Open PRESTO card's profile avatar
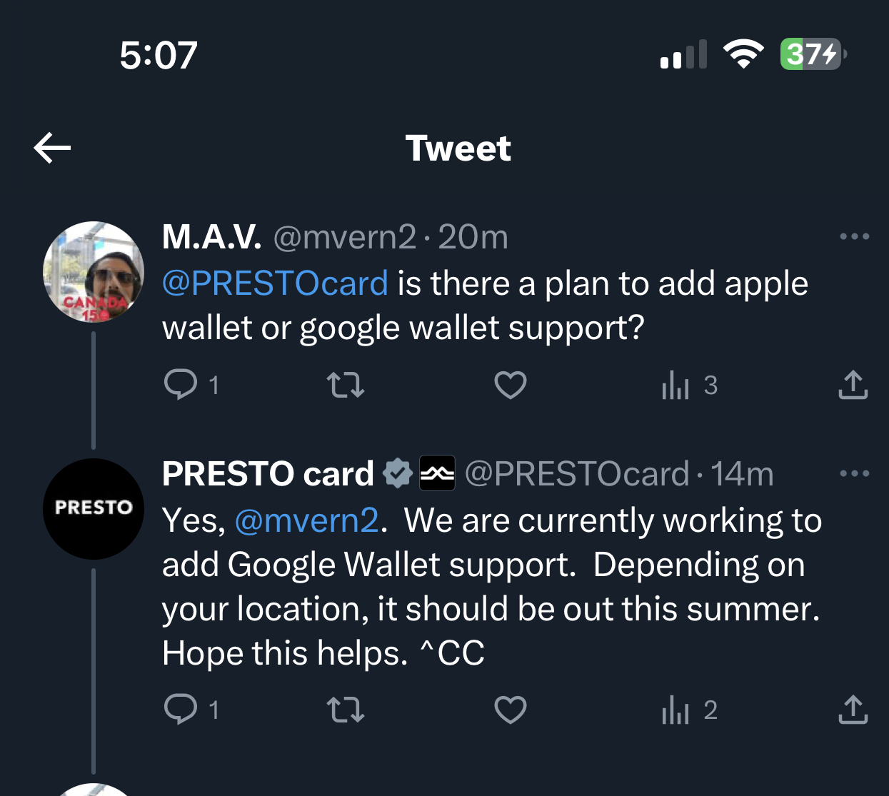This screenshot has width=889, height=796. pos(94,508)
